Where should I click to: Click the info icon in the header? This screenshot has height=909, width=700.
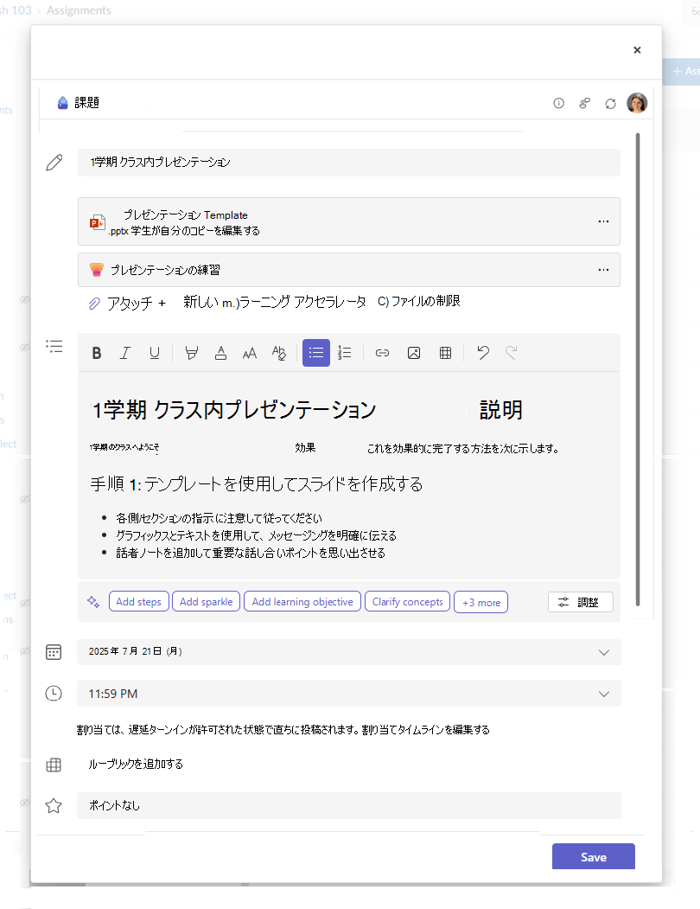[x=558, y=103]
